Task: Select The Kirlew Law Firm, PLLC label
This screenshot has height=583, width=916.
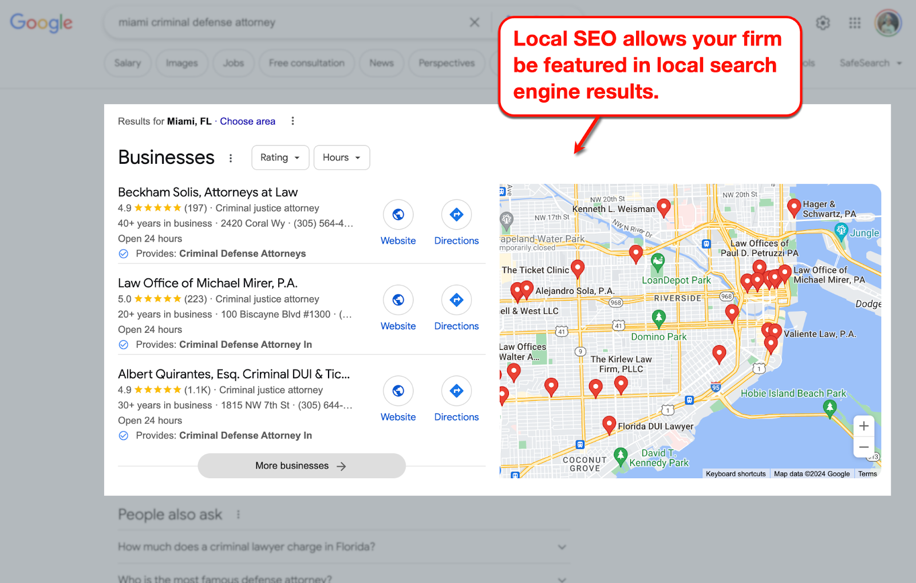Action: coord(621,364)
